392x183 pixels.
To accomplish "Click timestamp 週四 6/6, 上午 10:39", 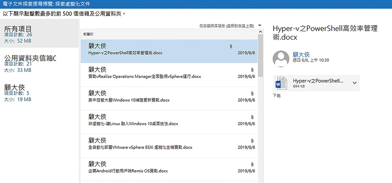I will click(311, 60).
